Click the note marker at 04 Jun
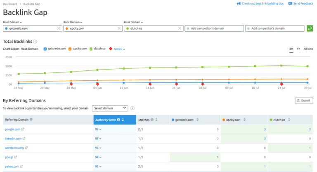317x172 pixels. [x=97, y=84]
